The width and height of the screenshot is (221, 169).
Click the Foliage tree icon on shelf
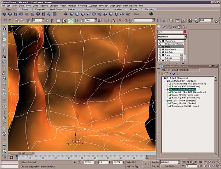click(151, 14)
